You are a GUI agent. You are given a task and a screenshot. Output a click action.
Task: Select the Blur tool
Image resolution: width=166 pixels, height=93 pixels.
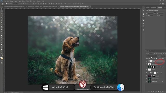(2, 36)
